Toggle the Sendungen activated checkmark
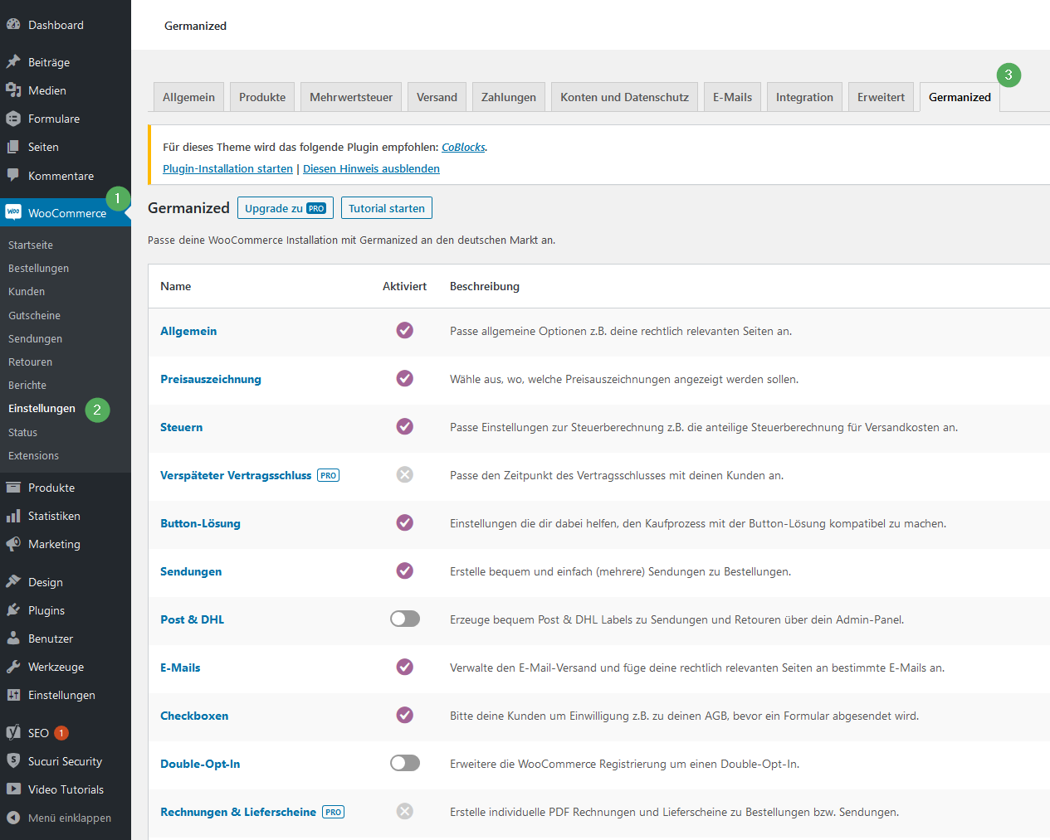The width and height of the screenshot is (1050, 840). coord(405,571)
